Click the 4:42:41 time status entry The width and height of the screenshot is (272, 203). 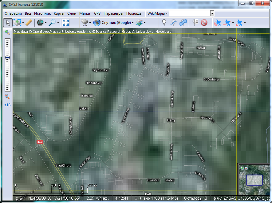122,198
